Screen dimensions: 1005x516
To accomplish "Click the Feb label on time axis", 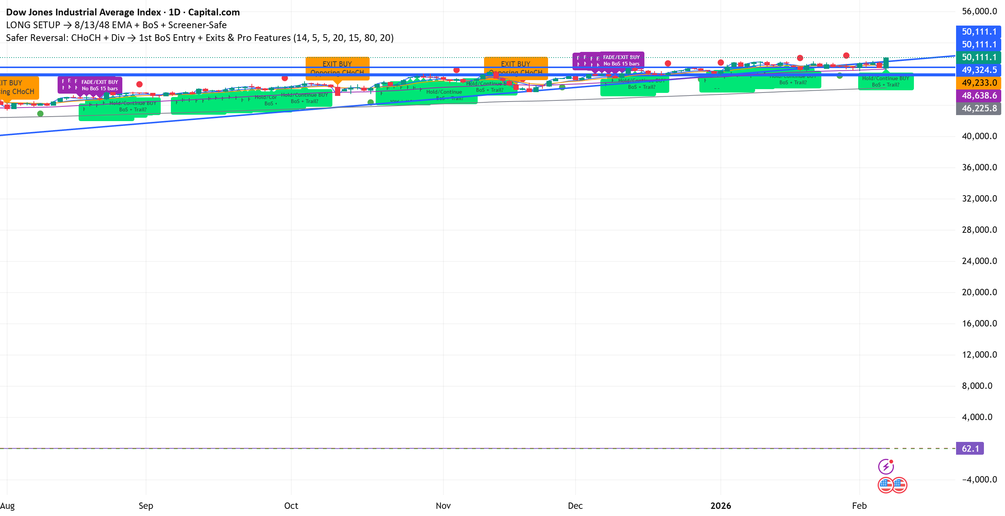I will point(859,506).
